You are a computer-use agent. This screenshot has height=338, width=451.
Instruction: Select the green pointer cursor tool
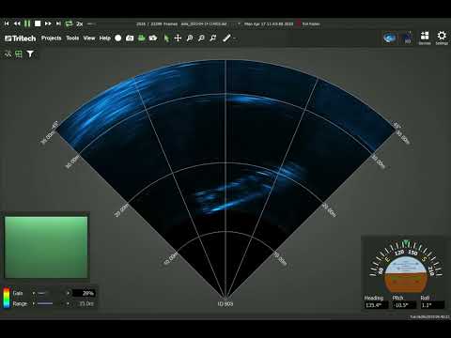click(x=166, y=38)
